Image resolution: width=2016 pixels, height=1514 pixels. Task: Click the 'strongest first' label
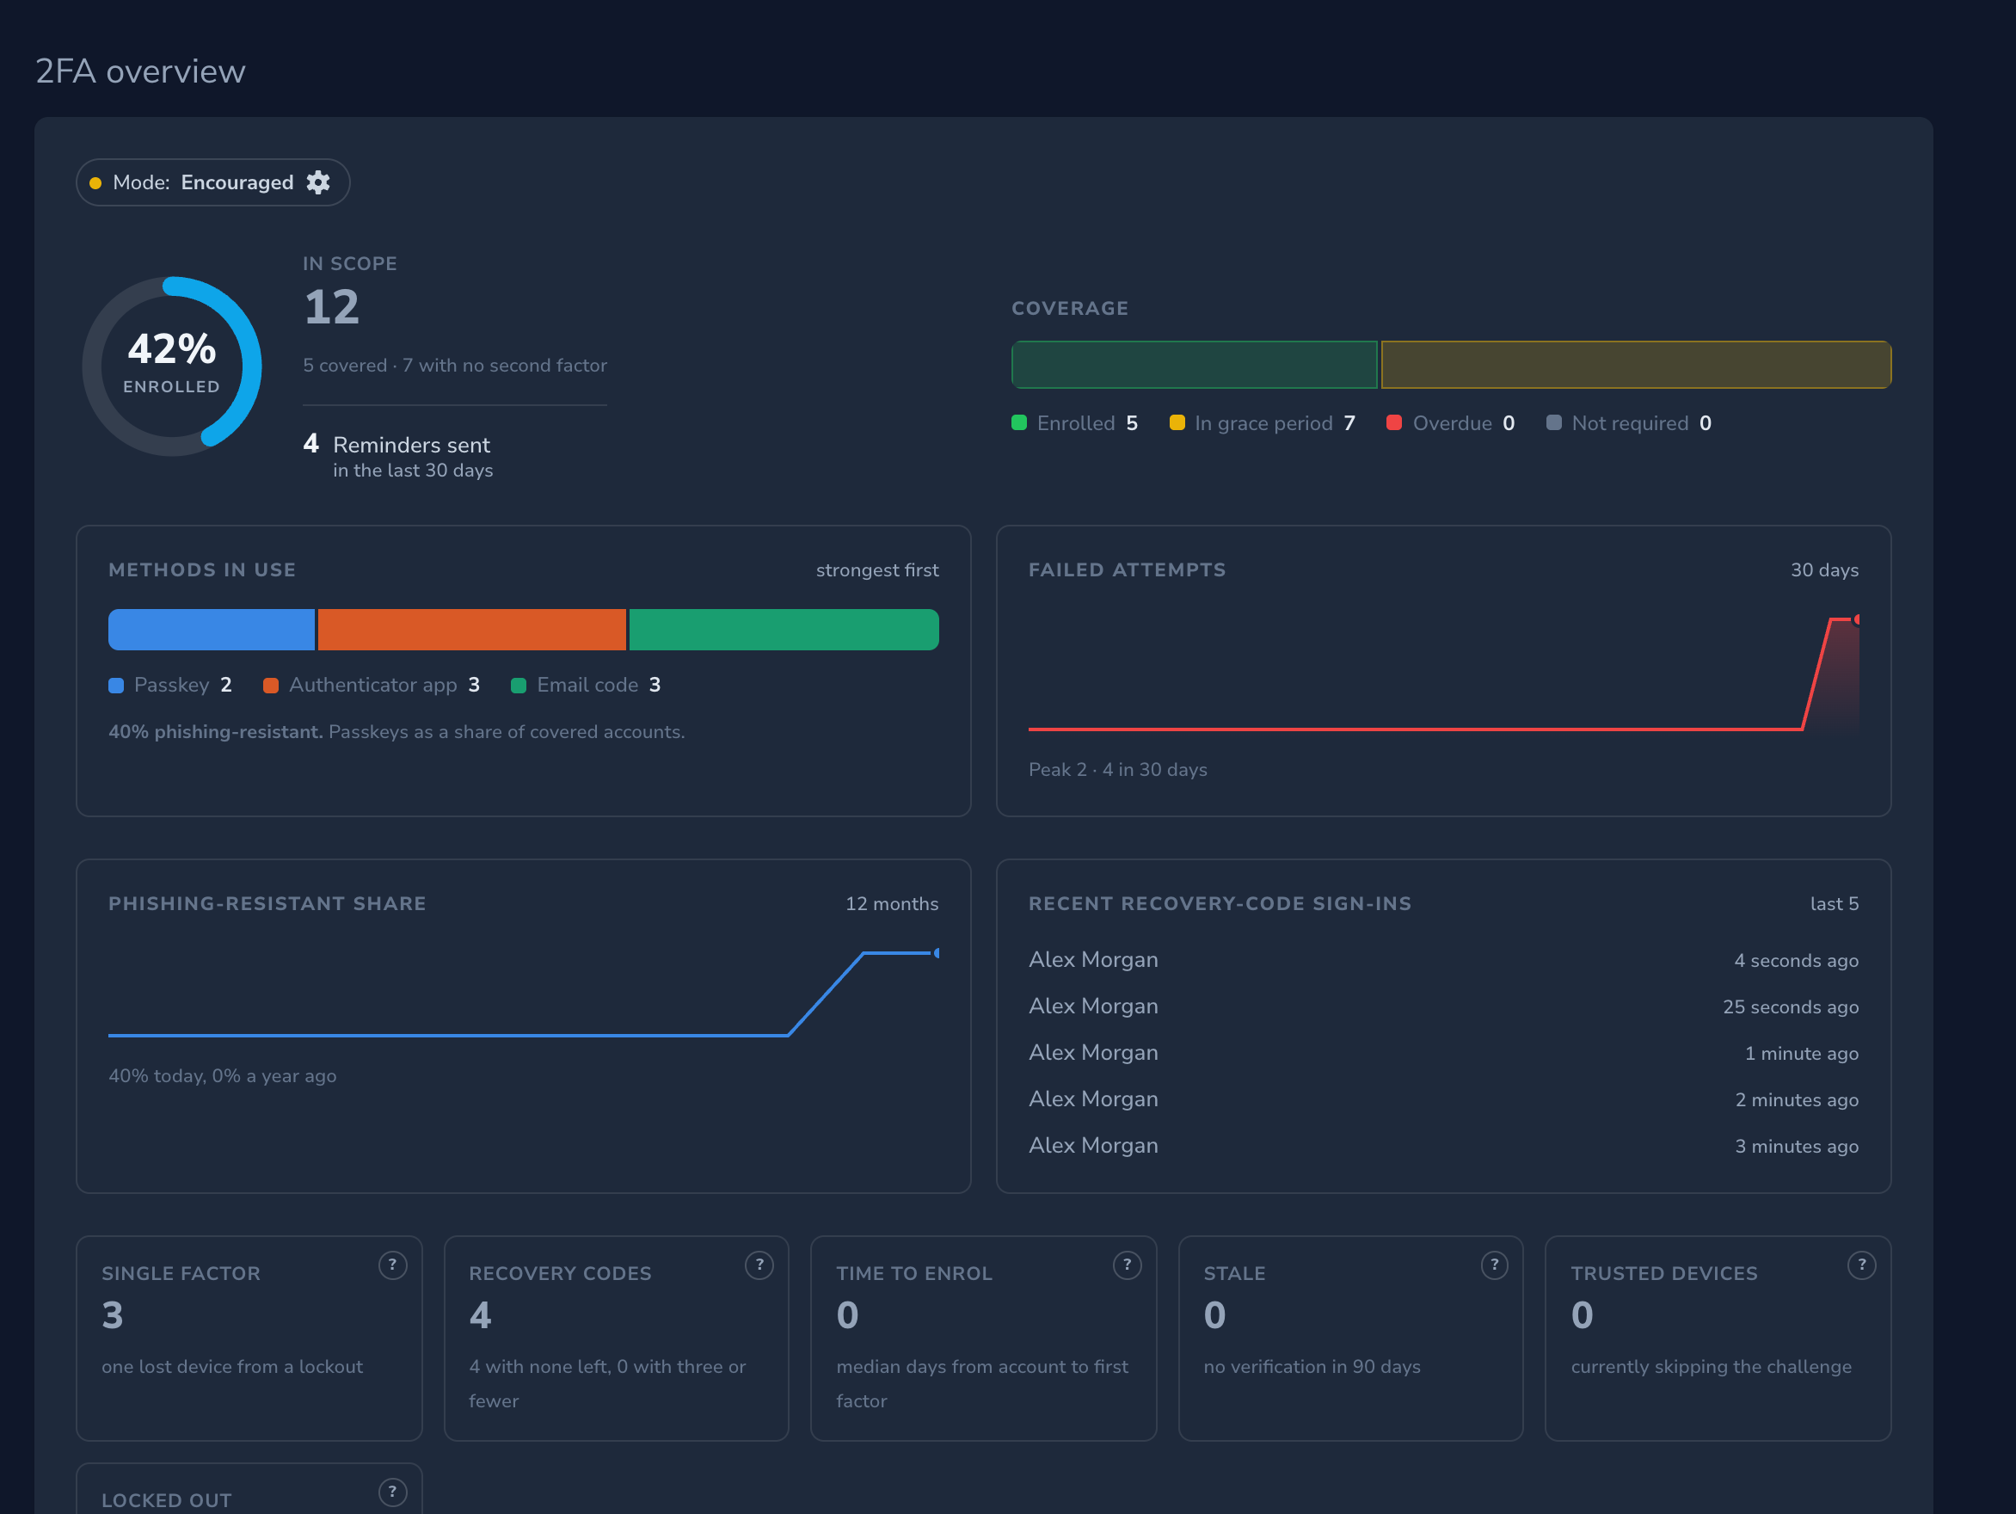[x=876, y=570]
